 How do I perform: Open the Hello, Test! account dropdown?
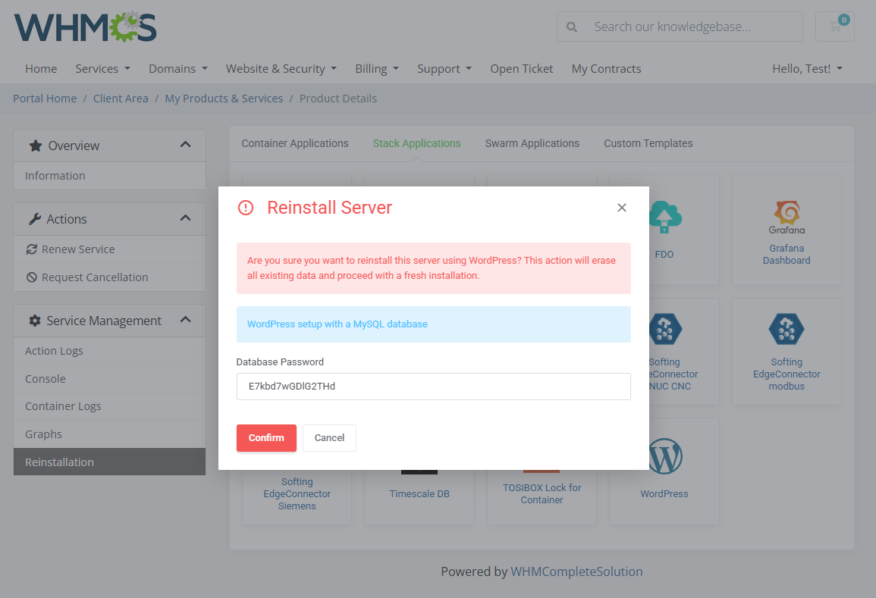point(807,68)
